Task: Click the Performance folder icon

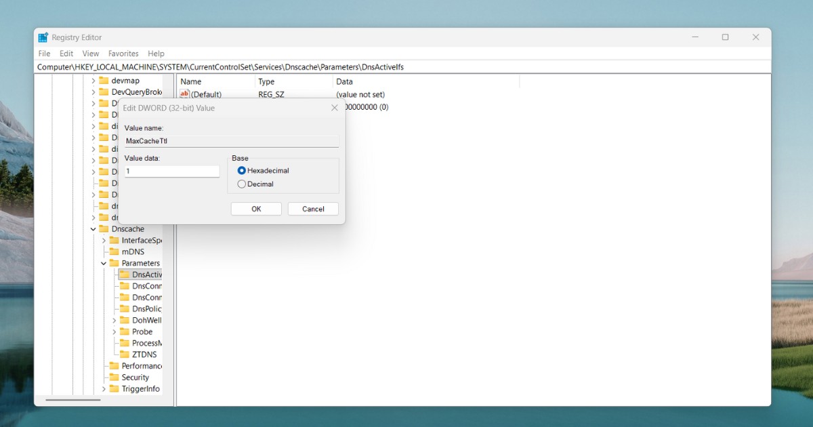Action: (114, 365)
